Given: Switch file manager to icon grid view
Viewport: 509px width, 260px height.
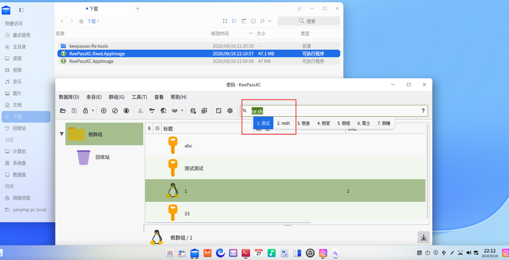Looking at the screenshot, I should [225, 21].
